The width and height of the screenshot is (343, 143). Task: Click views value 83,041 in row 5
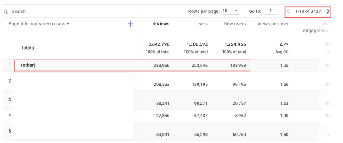(x=163, y=134)
